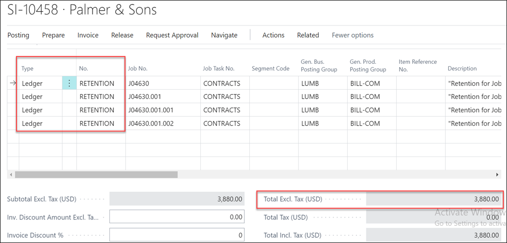Open the Invoice menu
The image size is (507, 243).
click(88, 35)
